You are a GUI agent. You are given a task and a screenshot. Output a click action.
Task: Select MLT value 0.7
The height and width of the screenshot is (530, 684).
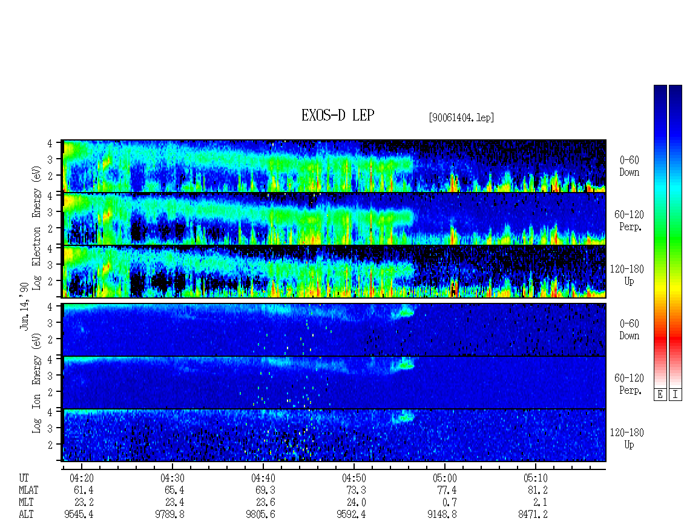pos(449,503)
